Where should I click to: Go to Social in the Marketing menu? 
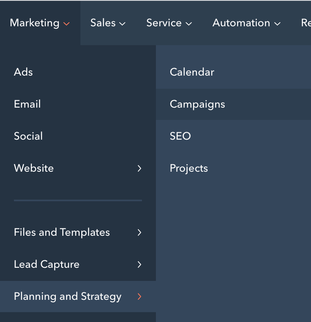[x=28, y=136]
